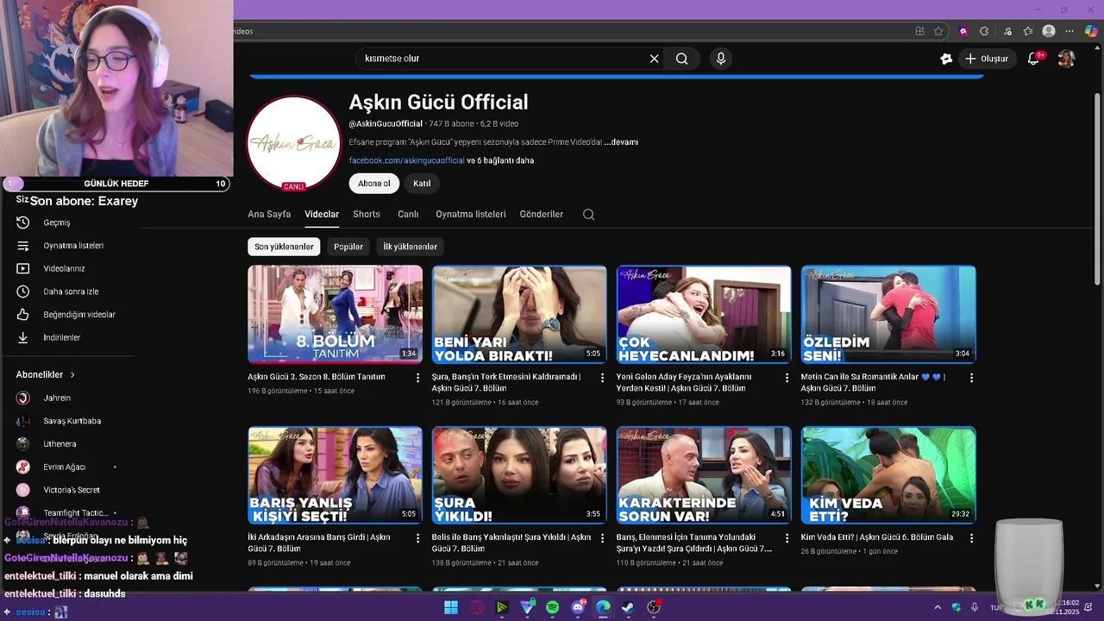Add page to favorites star in address bar
1104x621 pixels.
pyautogui.click(x=938, y=31)
